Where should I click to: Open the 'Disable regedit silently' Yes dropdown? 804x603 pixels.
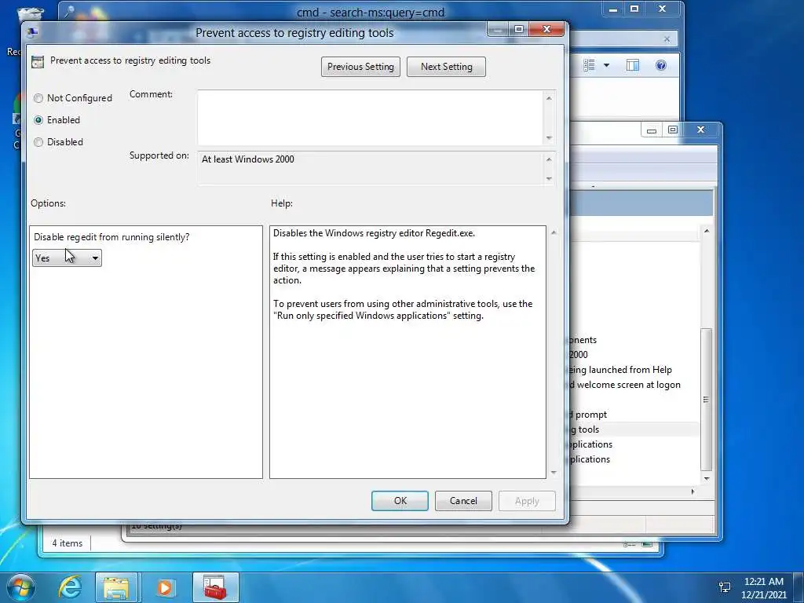pos(68,258)
